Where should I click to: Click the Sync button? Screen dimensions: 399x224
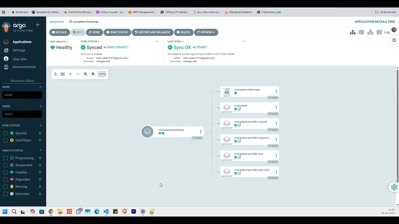(94, 32)
